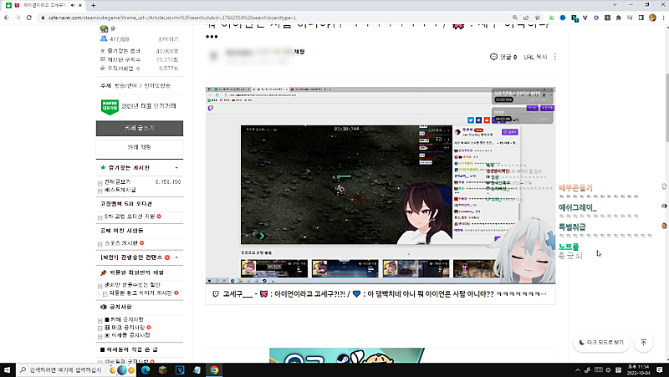Click the 카페 글쓰기 write button

140,128
